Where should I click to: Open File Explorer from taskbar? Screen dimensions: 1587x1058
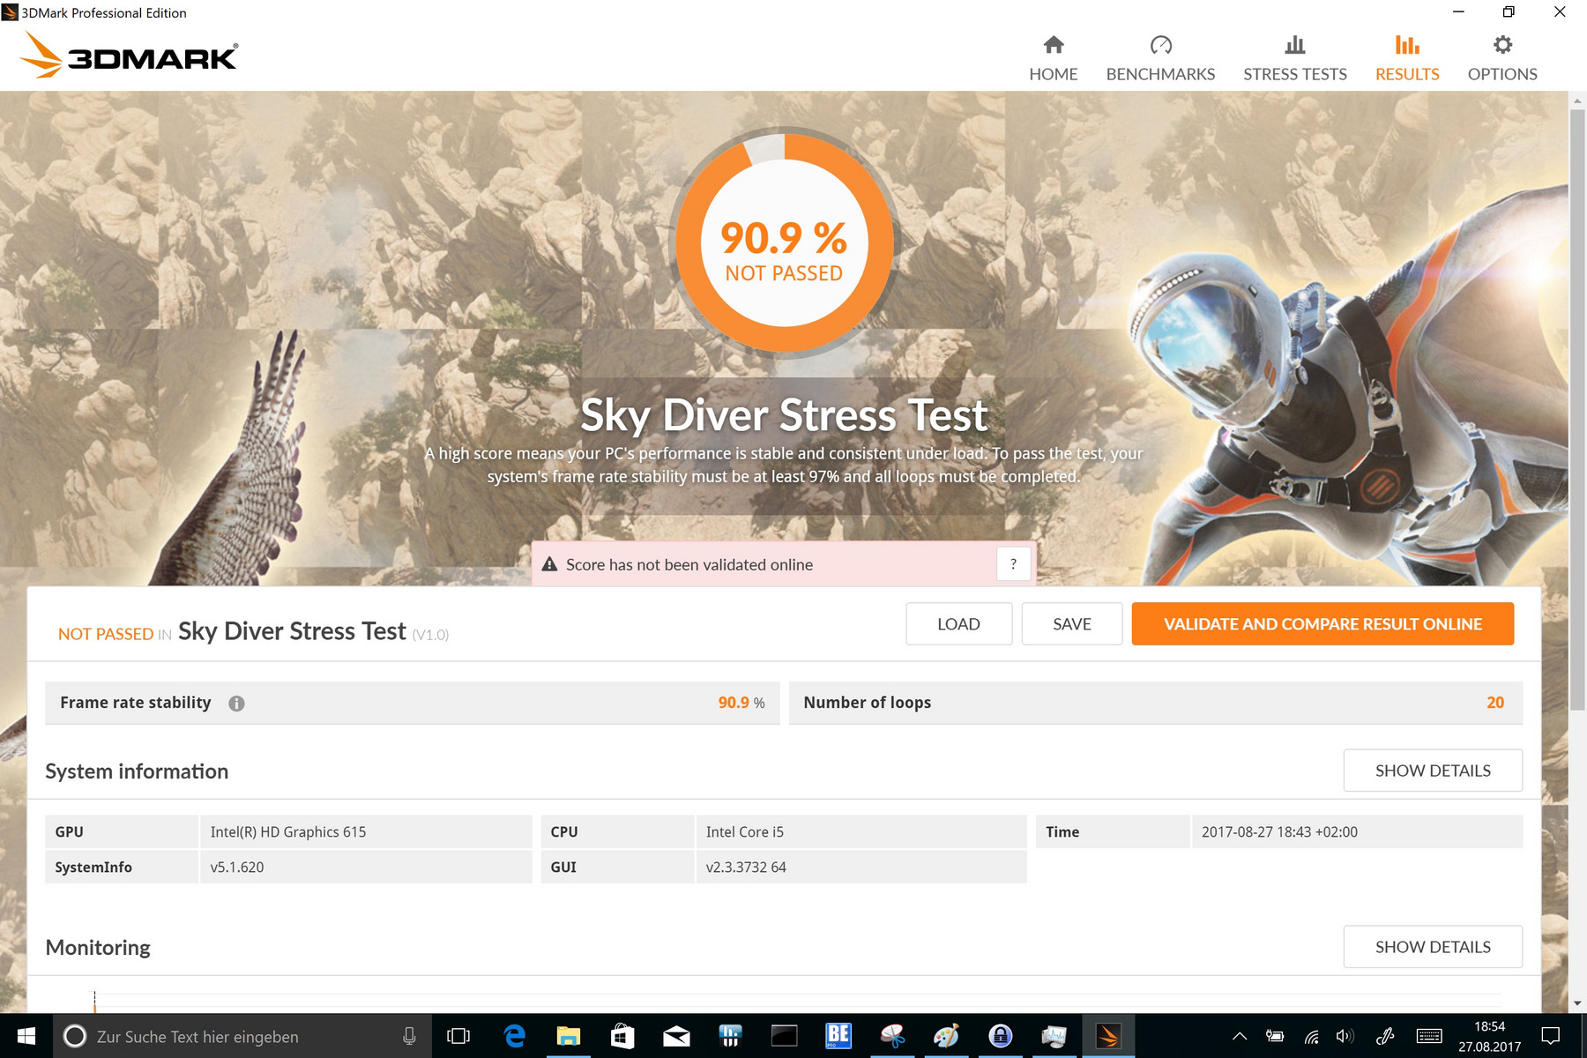coord(568,1036)
